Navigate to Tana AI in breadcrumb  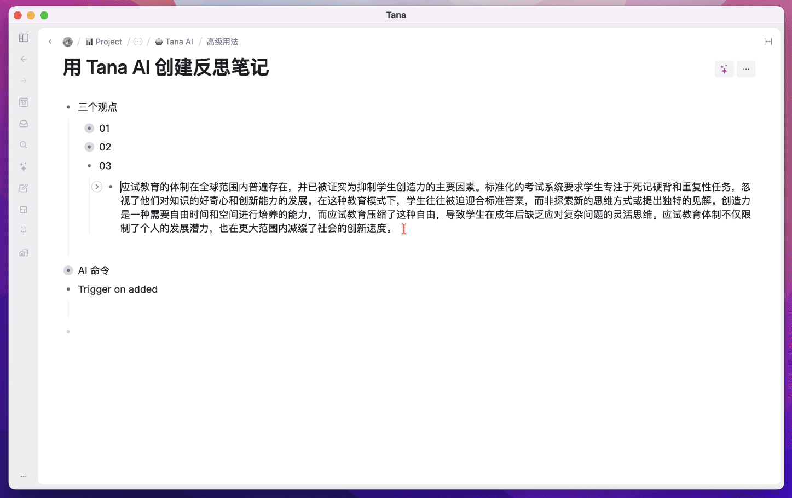click(x=174, y=42)
